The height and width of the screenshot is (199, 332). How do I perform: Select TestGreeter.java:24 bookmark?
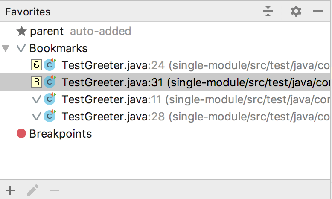(165, 65)
